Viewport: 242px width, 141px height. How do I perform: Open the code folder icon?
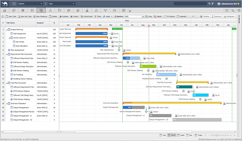pyautogui.click(x=60, y=10)
